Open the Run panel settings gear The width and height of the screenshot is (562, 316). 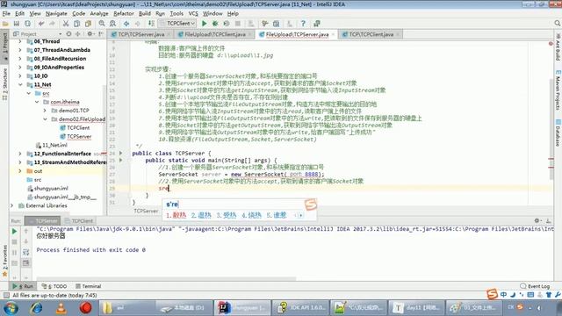[x=537, y=220]
